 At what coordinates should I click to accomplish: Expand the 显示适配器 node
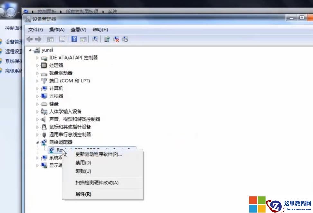pyautogui.click(x=38, y=165)
